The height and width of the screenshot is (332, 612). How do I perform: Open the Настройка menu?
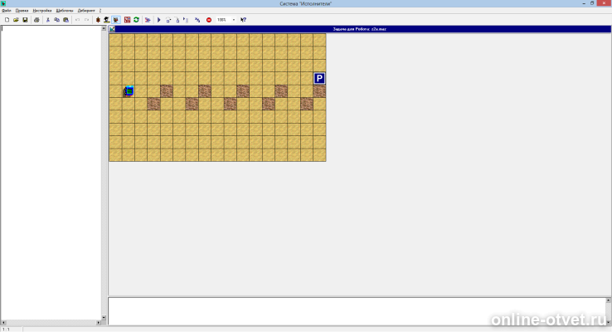[42, 11]
